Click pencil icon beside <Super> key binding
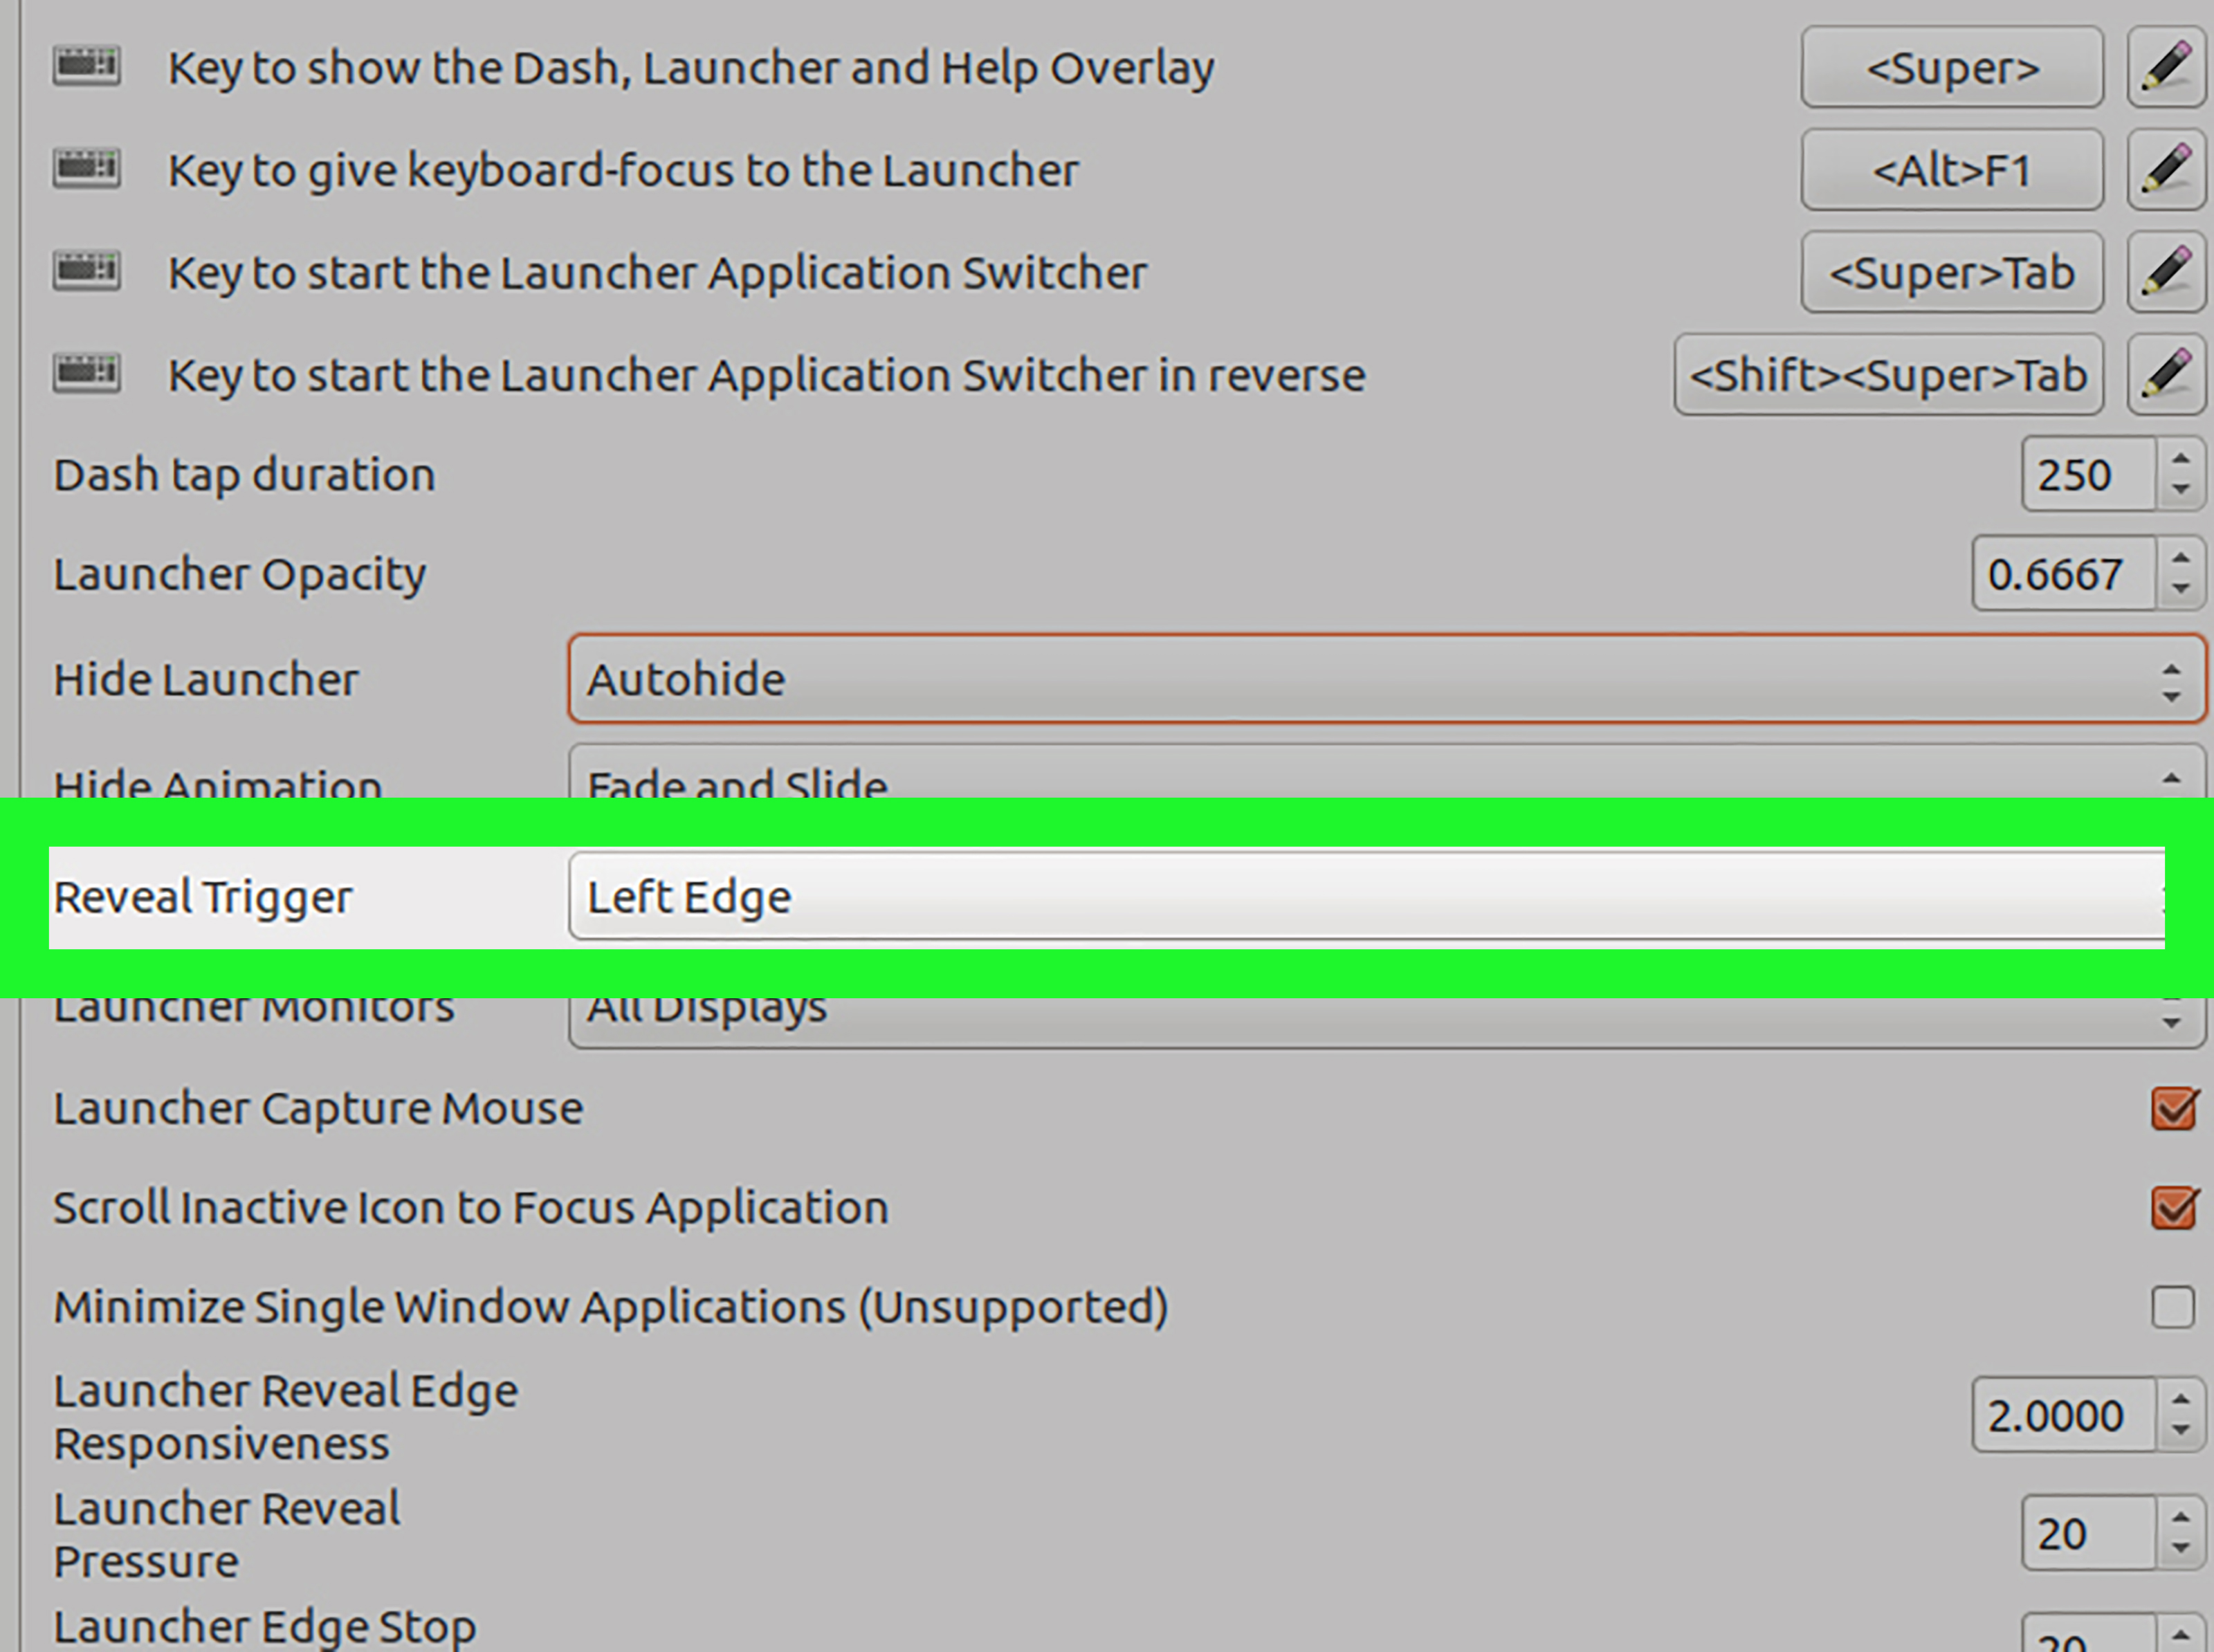 [2166, 68]
